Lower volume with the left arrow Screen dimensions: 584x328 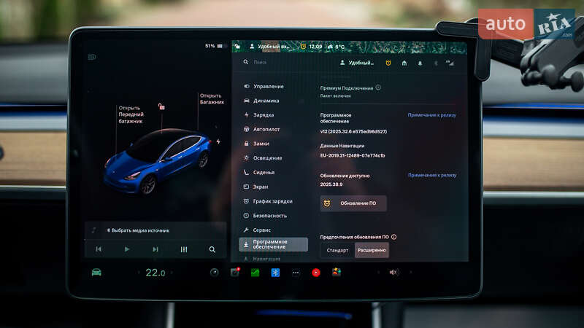[378, 273]
